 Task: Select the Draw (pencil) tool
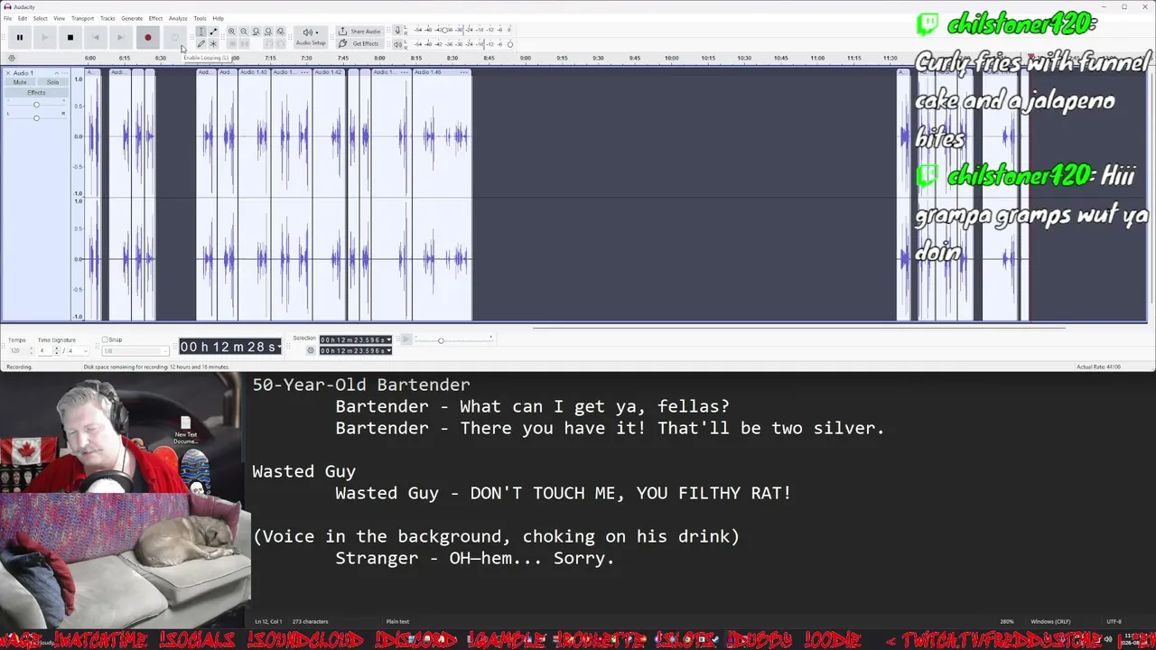(x=201, y=43)
